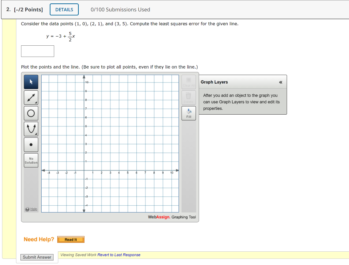Open Help via the question mark icon
The width and height of the screenshot is (349, 265).
coord(27,209)
